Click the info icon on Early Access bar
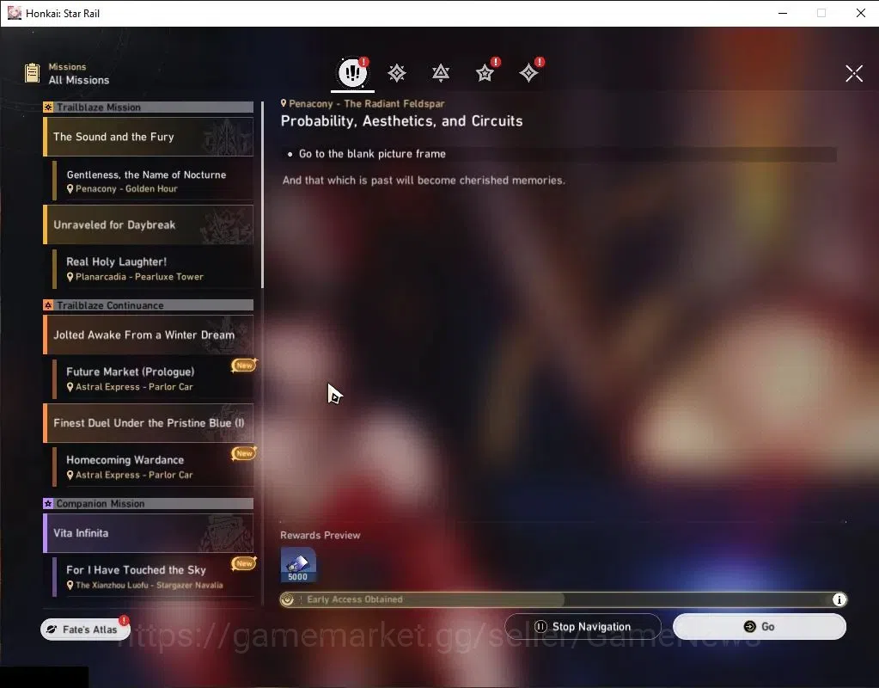This screenshot has width=879, height=688. pos(839,599)
